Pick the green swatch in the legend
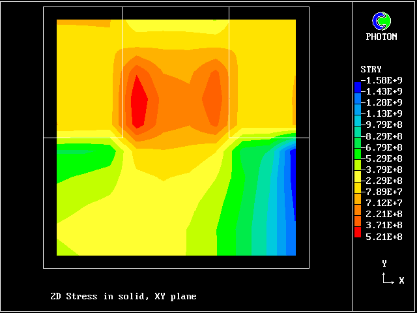The image size is (417, 313). 357,153
